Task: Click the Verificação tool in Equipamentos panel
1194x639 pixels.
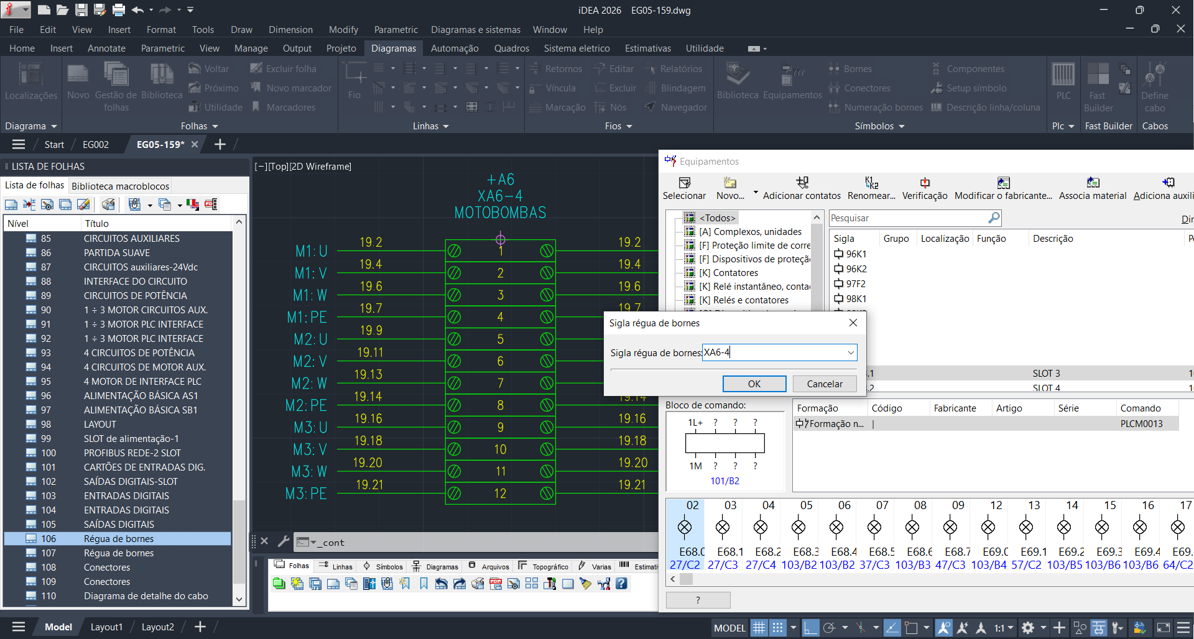Action: click(925, 183)
